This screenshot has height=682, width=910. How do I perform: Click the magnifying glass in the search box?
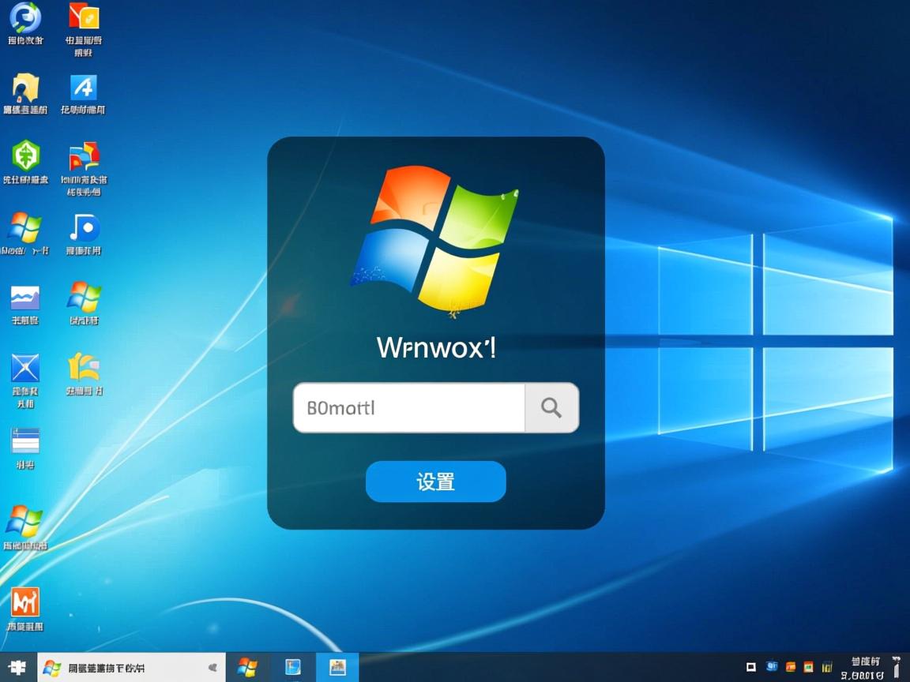[551, 407]
